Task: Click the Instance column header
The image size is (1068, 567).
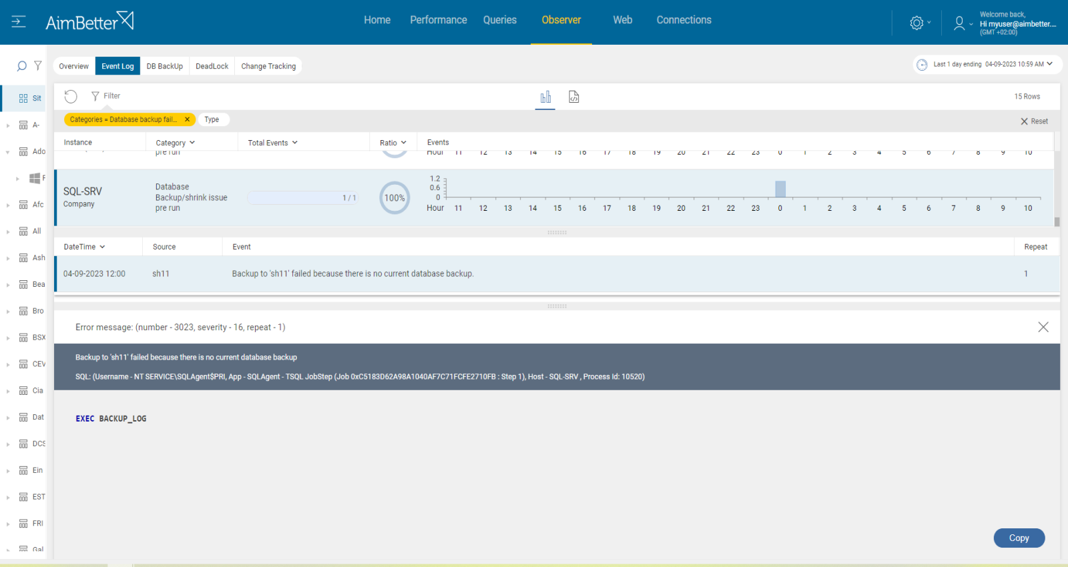Action: (x=78, y=142)
